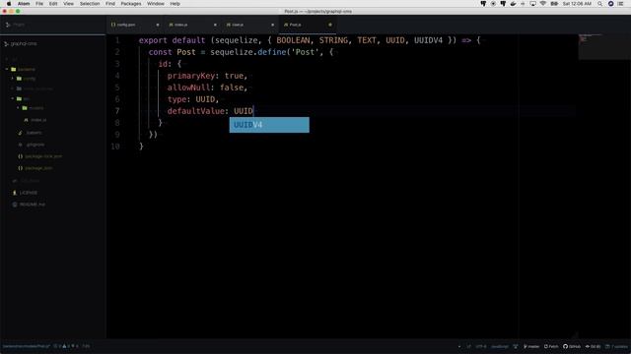This screenshot has height=354, width=631.
Task: Click modified dot on Post.js tab
Action: tap(330, 25)
